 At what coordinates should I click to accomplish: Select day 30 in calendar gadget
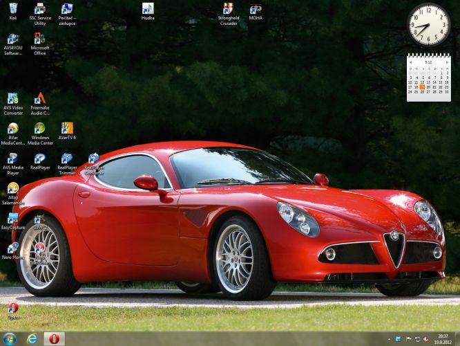click(x=447, y=92)
